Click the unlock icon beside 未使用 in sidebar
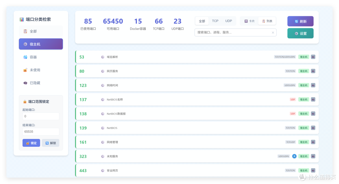 (25, 70)
